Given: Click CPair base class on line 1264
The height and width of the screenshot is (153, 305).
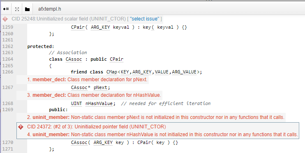Looking at the screenshot, I should point(116,59).
